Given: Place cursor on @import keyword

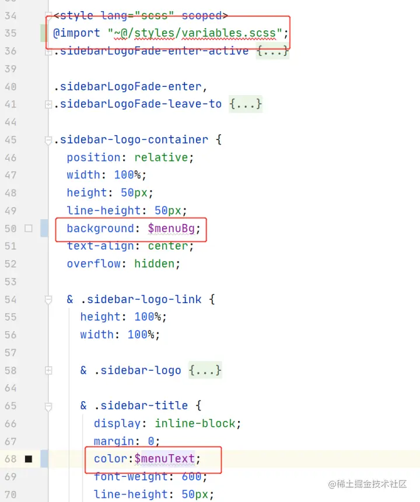Looking at the screenshot, I should click(76, 33).
